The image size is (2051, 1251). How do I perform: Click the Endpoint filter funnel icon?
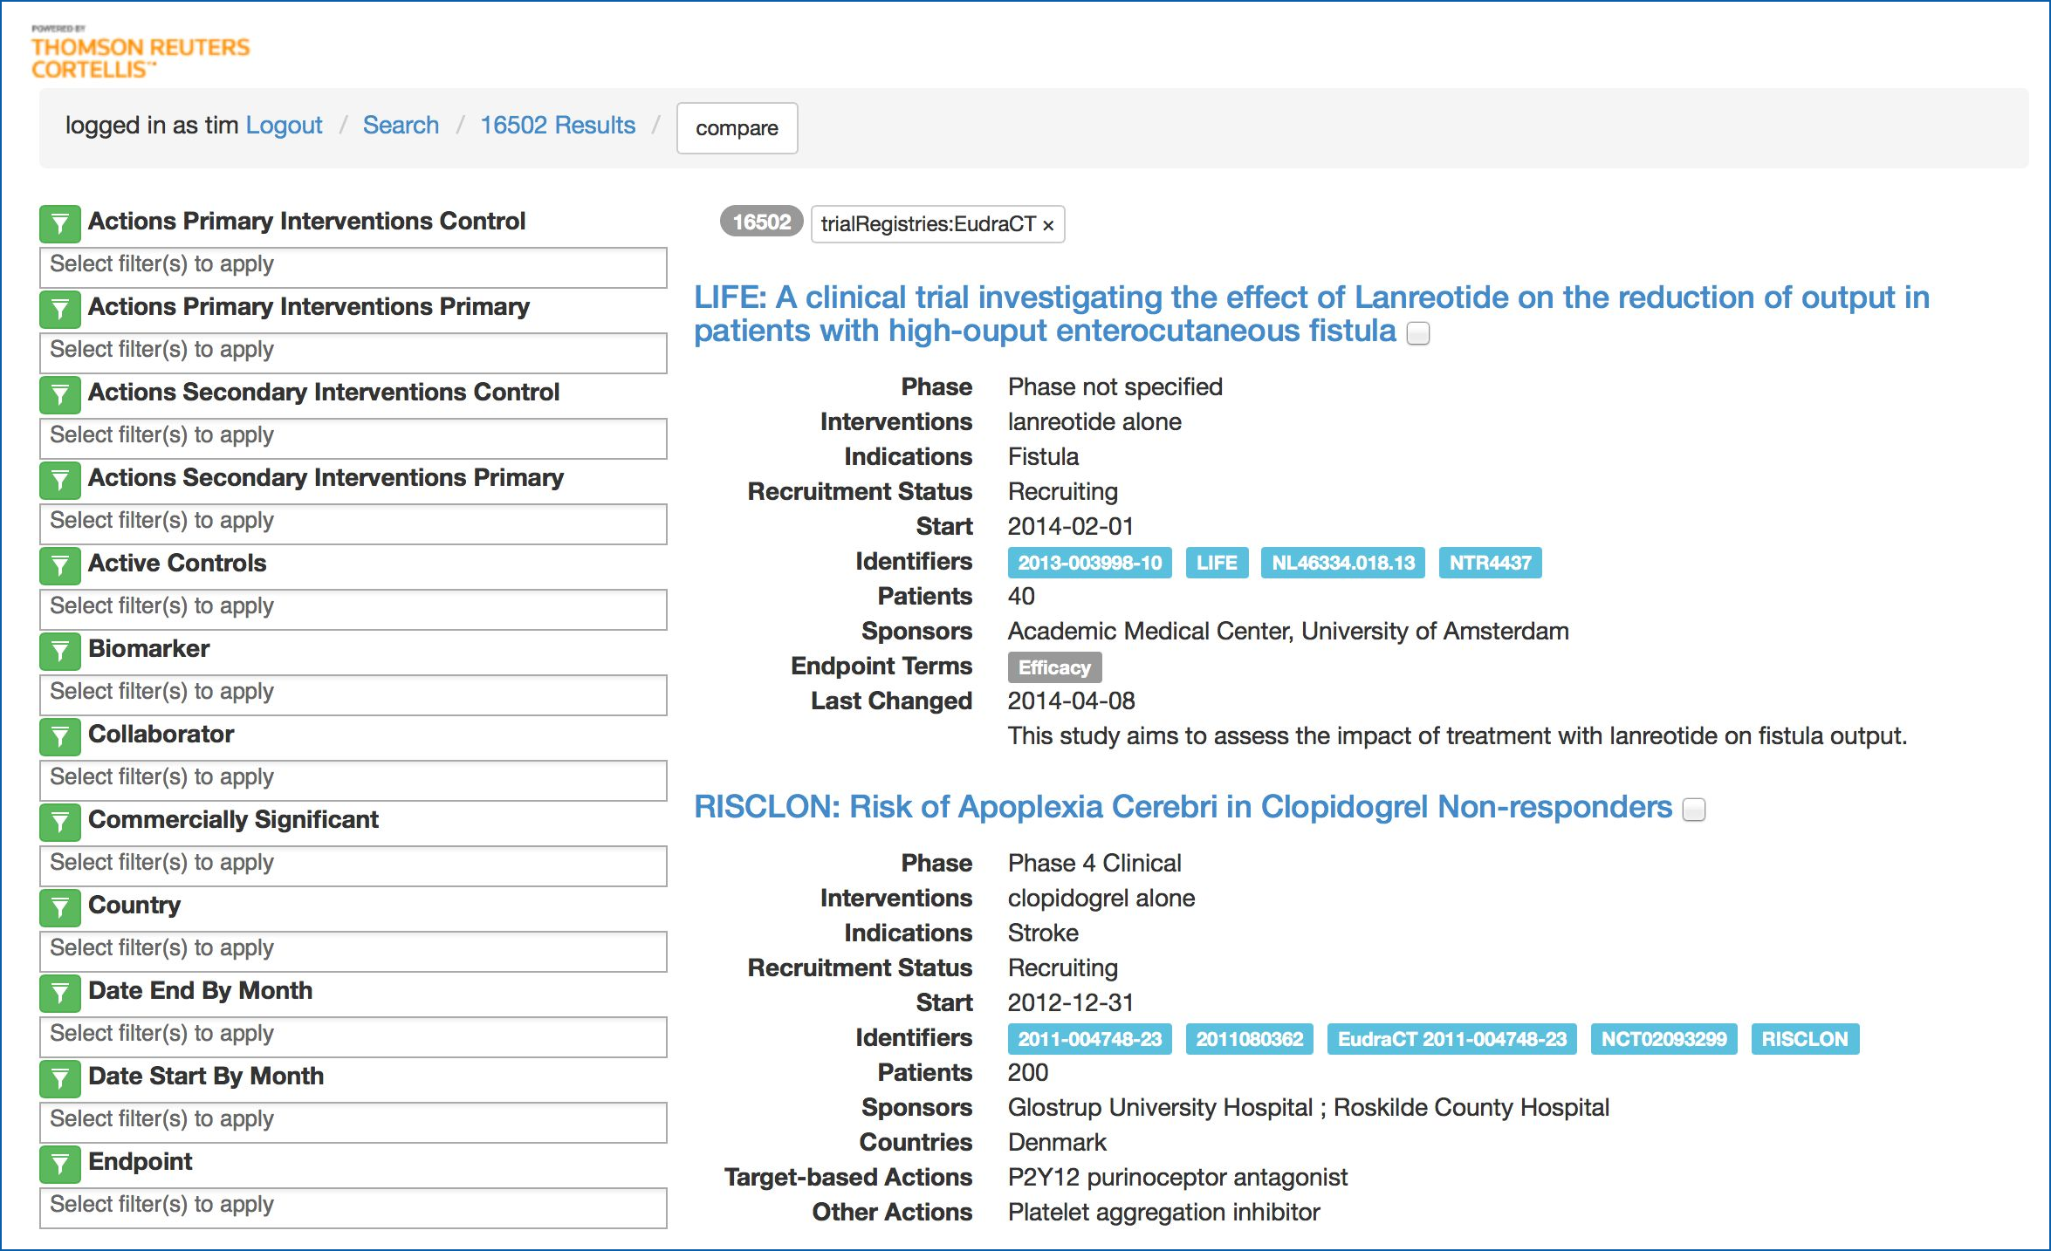click(59, 1164)
